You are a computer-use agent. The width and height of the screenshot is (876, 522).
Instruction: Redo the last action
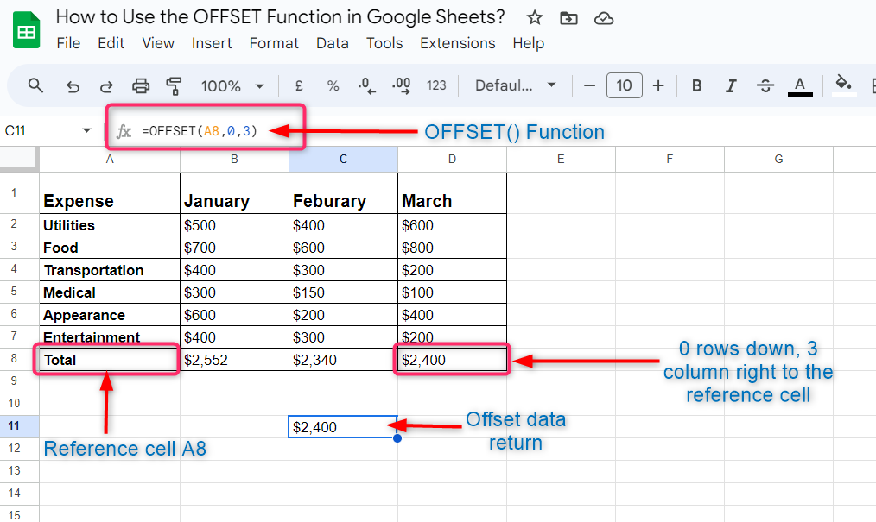coord(105,85)
